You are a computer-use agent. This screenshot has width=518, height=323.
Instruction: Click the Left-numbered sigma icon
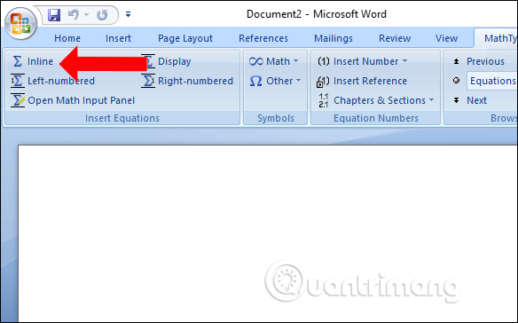(x=17, y=81)
